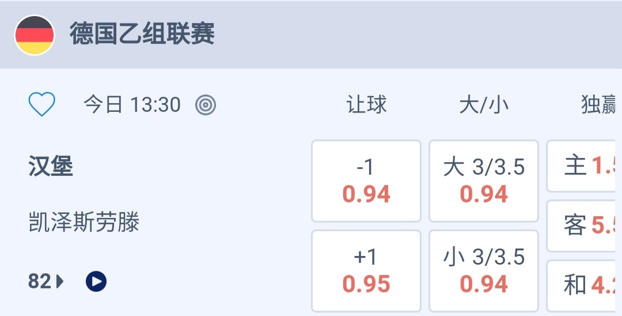Image resolution: width=622 pixels, height=316 pixels.
Task: Pick 大 3/3.5 over odds
Action: pyautogui.click(x=484, y=181)
